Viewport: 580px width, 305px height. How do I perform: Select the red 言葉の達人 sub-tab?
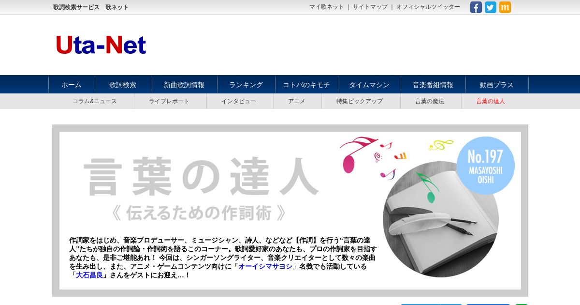click(491, 101)
